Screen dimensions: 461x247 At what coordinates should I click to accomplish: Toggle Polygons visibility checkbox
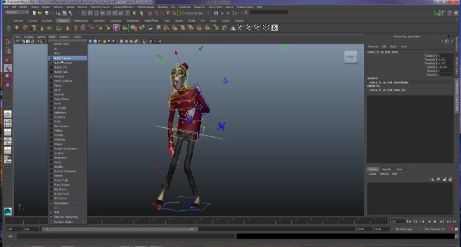(x=52, y=77)
